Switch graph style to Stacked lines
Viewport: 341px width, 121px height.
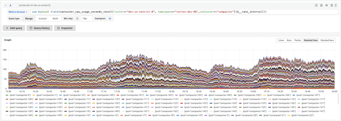point(311,40)
